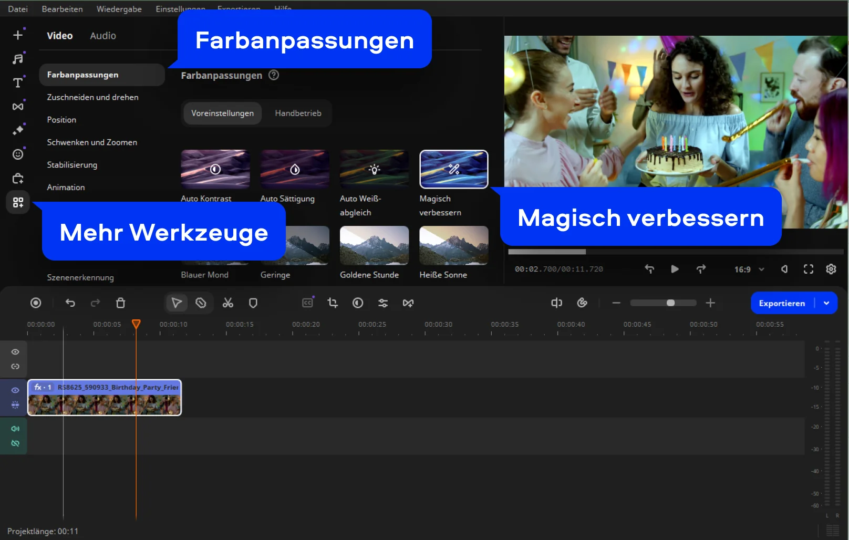This screenshot has height=540, width=849.
Task: Click the undo arrow in the timeline toolbar
Action: (x=70, y=303)
